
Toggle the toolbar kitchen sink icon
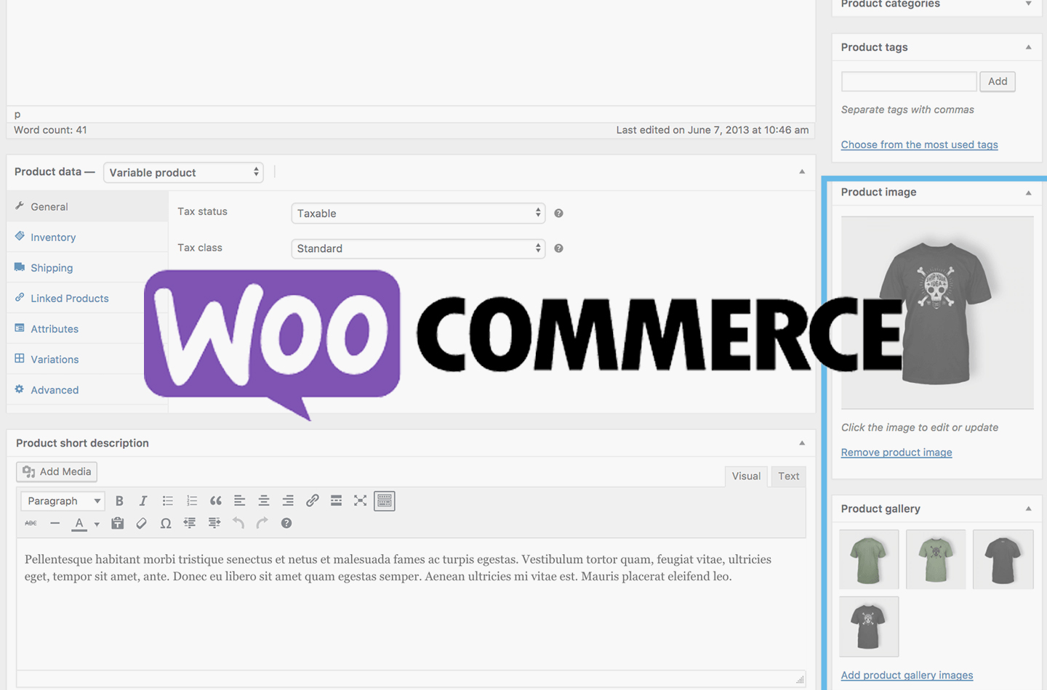pyautogui.click(x=385, y=500)
